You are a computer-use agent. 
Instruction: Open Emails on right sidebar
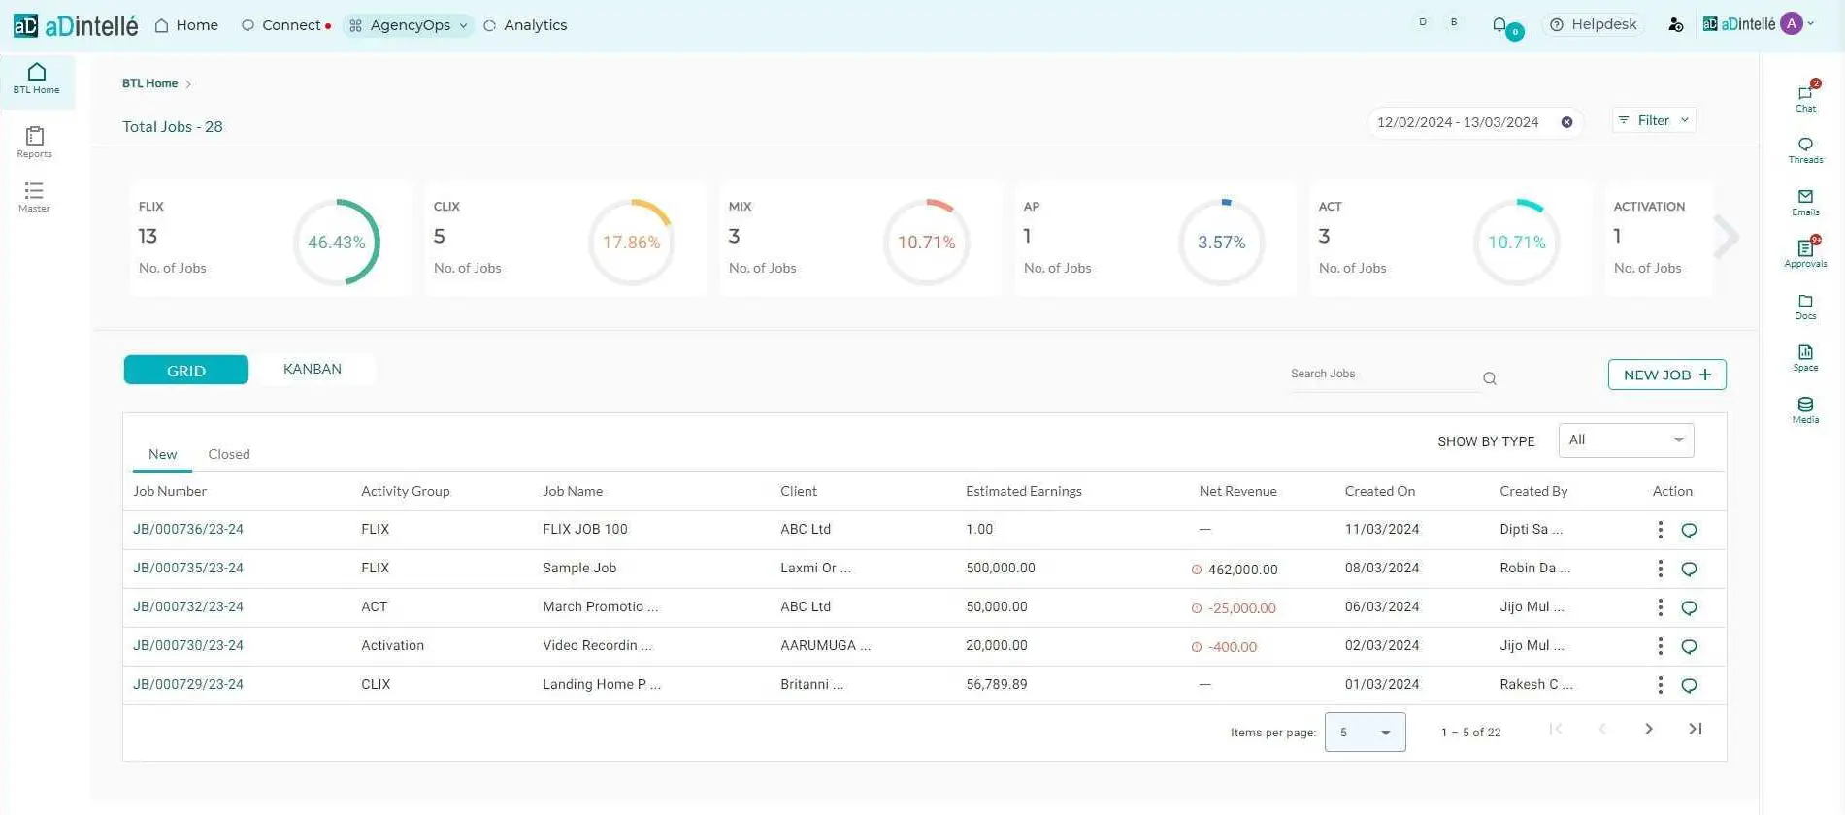pos(1805,202)
